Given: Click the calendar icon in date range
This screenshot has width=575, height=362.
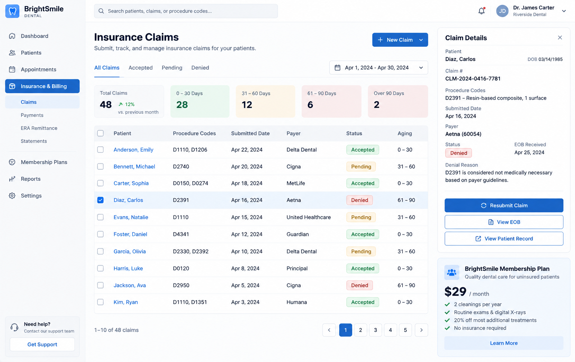Looking at the screenshot, I should click(x=337, y=68).
